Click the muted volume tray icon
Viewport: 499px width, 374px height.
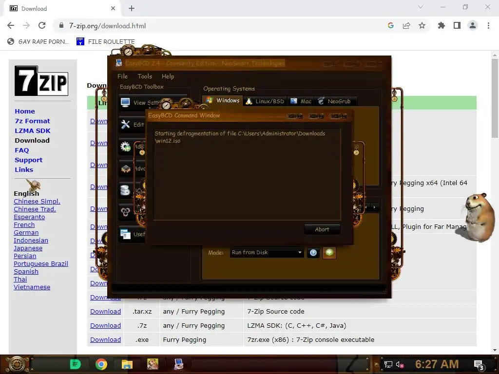tap(400, 364)
